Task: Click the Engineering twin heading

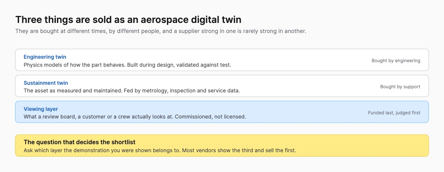Action: click(45, 57)
